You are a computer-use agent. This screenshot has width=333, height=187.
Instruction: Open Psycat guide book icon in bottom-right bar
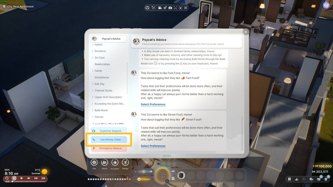coord(289,179)
